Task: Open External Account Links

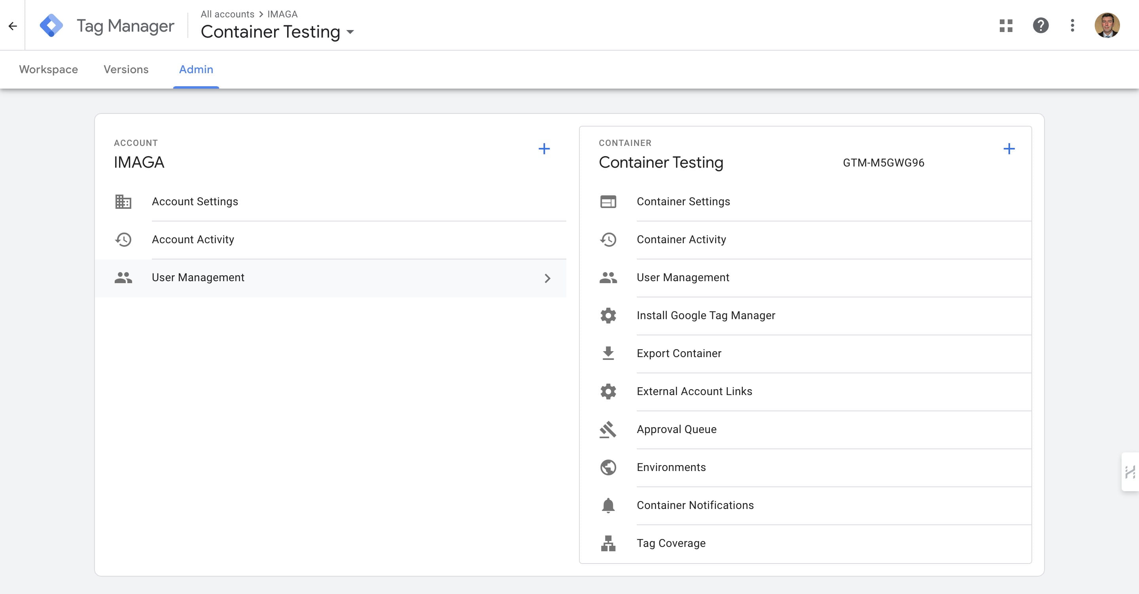Action: coord(694,392)
